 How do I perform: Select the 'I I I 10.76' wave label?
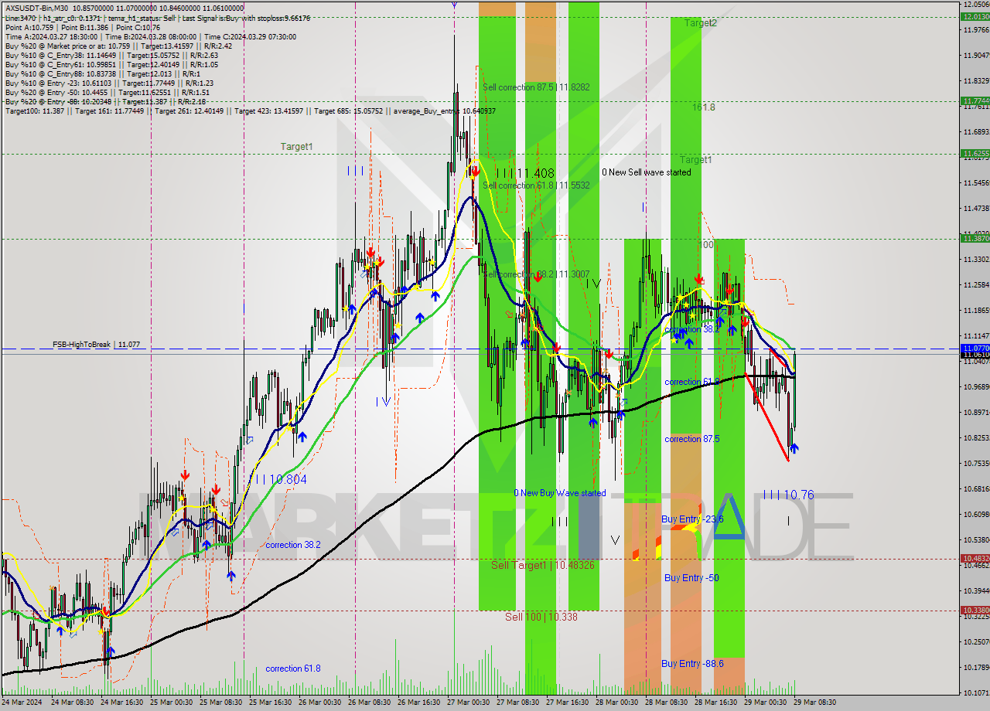(788, 495)
